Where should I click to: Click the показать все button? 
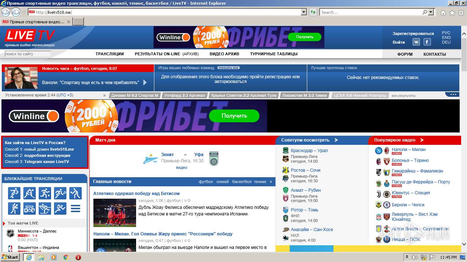pyautogui.click(x=228, y=68)
